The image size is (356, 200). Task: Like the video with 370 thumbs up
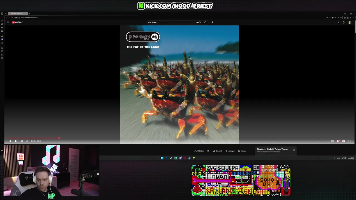tap(199, 151)
